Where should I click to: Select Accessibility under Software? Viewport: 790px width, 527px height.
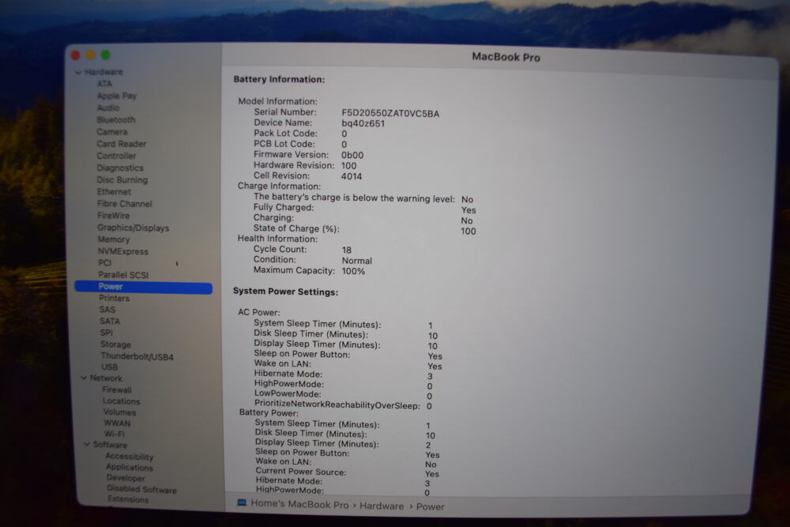tap(130, 457)
